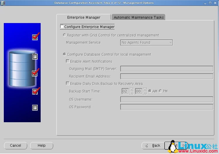
Task: Maximize the Database Configuration Assistant window
Action: tap(210, 3)
